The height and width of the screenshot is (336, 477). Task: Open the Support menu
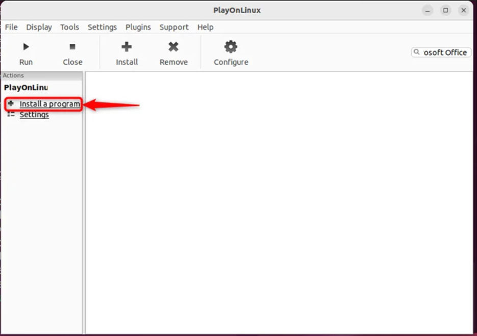[174, 27]
